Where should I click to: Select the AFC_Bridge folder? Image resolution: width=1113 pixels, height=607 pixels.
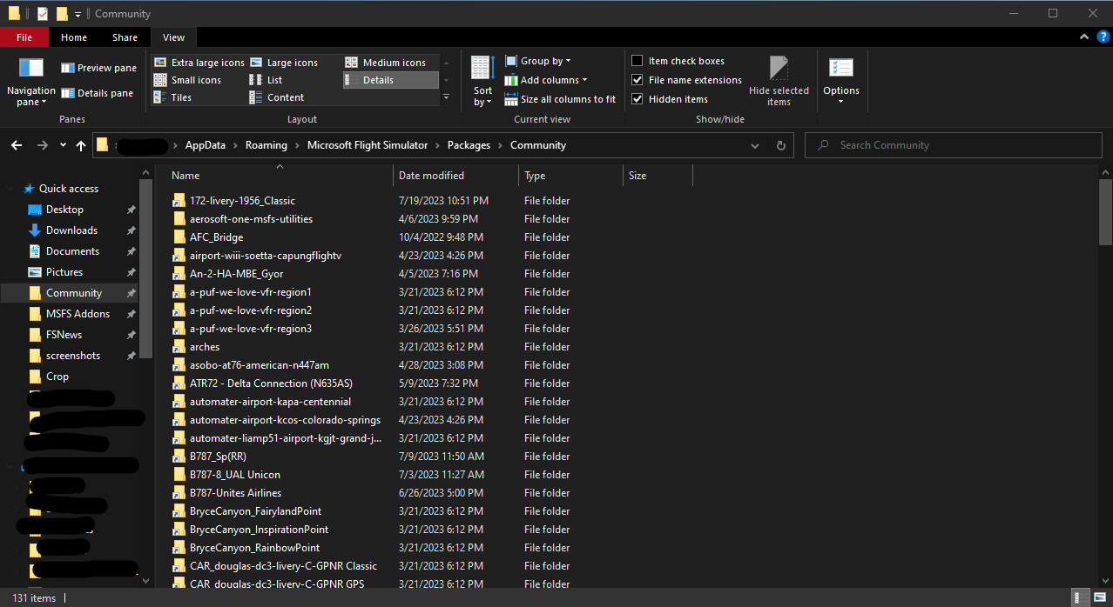(216, 237)
